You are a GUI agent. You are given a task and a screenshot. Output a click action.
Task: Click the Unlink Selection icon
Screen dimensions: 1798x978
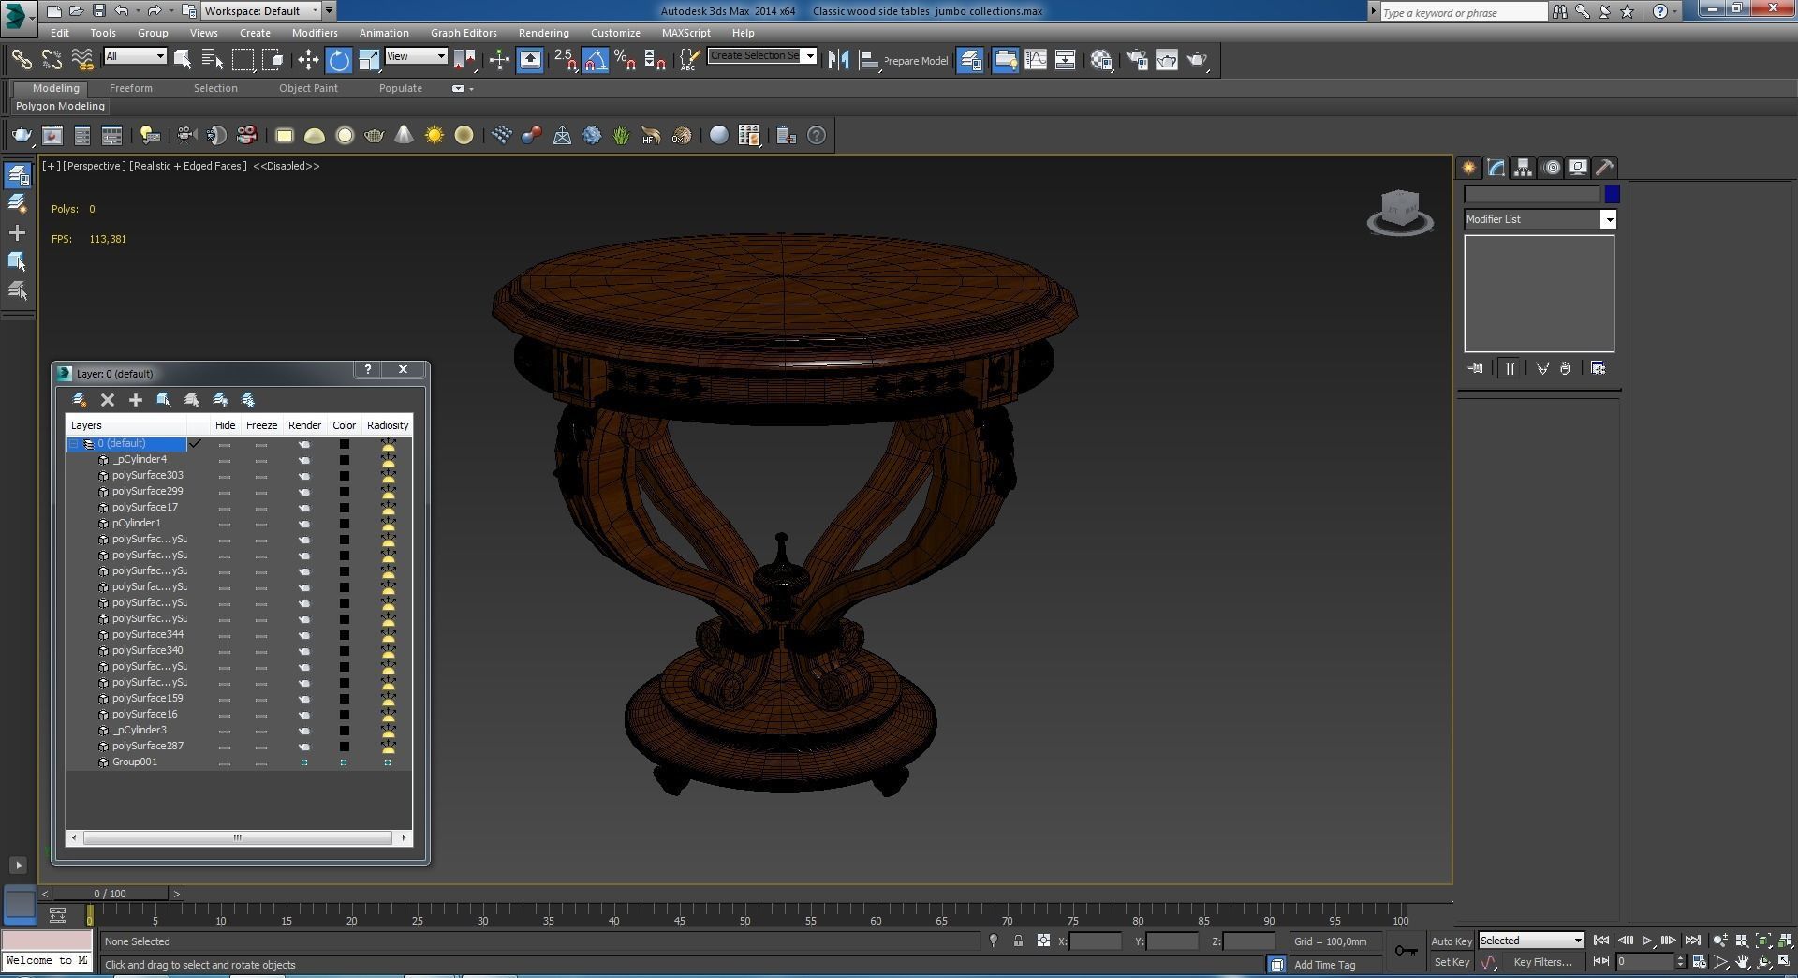pyautogui.click(x=52, y=60)
